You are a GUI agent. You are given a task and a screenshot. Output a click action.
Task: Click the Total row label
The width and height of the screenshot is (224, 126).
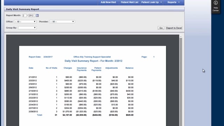tap(40, 115)
